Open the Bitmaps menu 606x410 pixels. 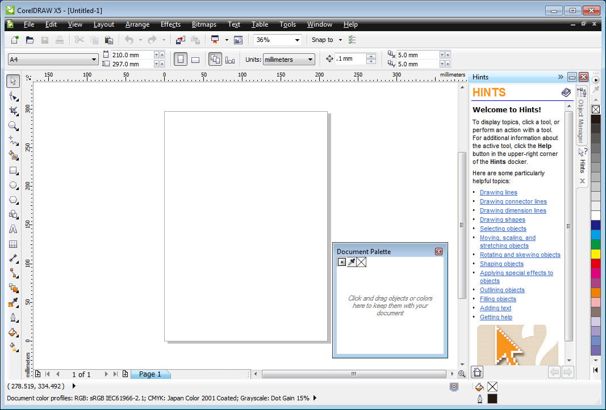pos(204,24)
